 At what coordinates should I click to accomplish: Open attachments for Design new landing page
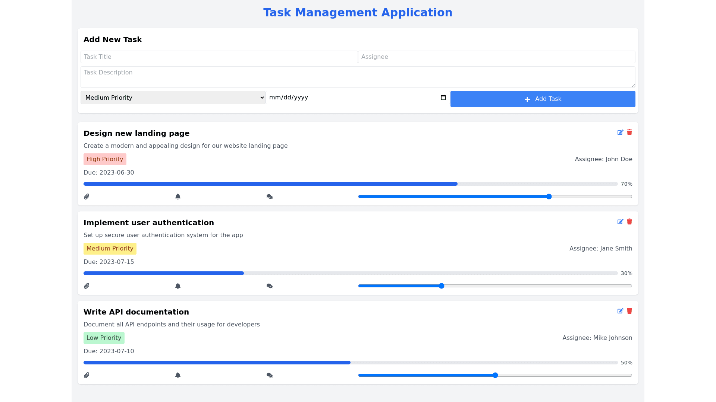click(87, 197)
